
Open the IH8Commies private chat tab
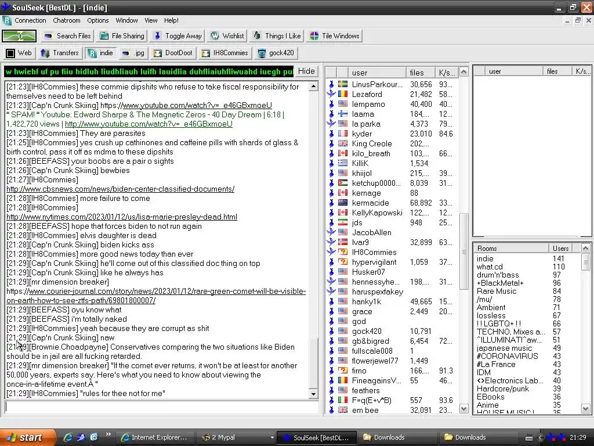point(224,53)
